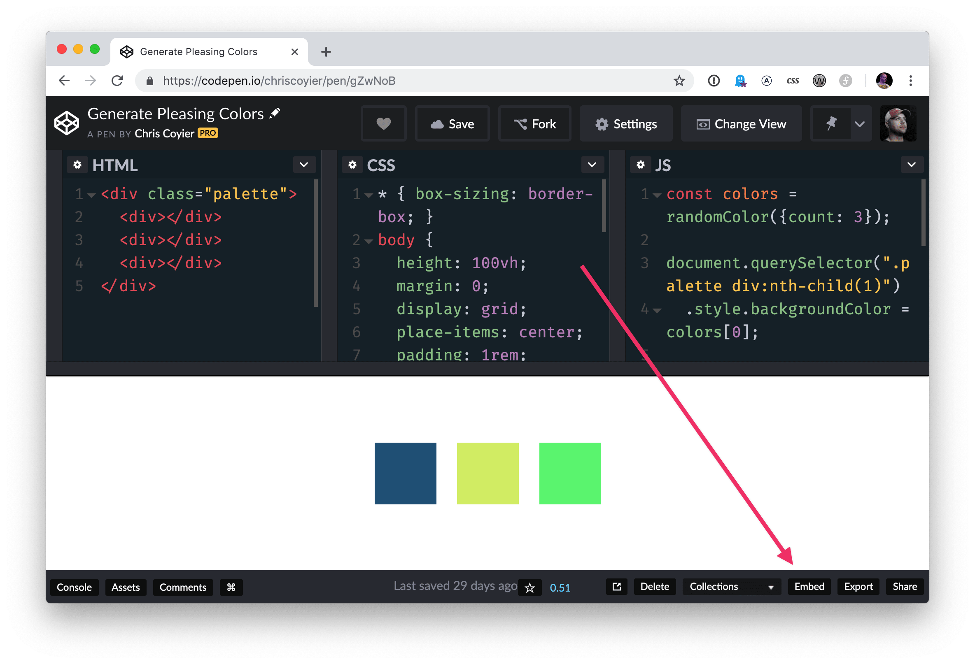Open CSS editor settings gear

point(352,165)
